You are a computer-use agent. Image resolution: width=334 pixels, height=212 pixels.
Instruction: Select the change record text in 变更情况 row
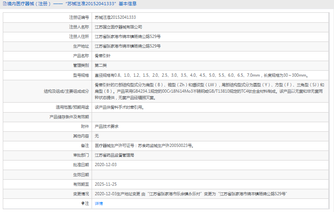point(191,194)
